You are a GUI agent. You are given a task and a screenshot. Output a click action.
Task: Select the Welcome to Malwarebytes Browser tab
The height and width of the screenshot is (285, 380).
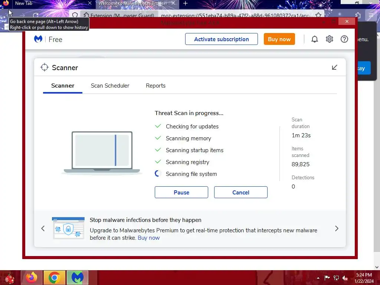133,3
